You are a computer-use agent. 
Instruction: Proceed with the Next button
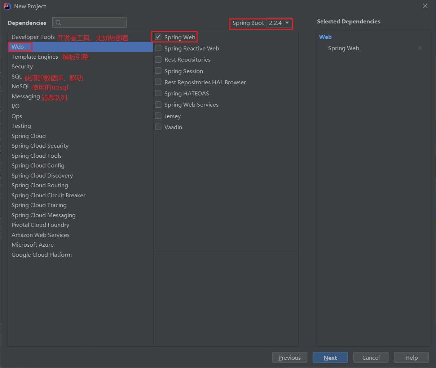coord(330,358)
